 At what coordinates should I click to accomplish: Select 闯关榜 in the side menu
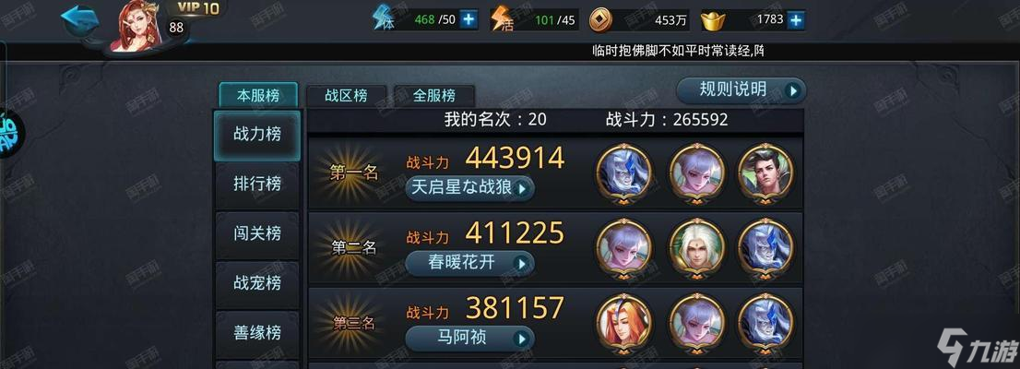[x=257, y=233]
